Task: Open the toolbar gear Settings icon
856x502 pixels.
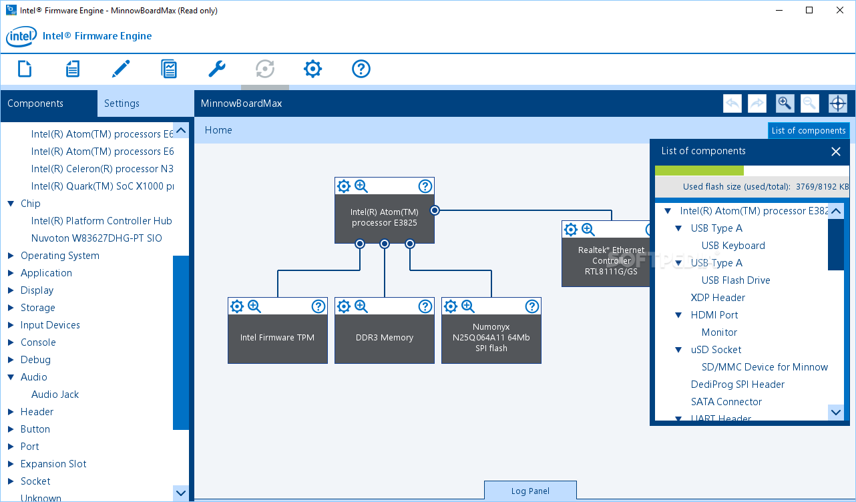Action: (x=313, y=69)
